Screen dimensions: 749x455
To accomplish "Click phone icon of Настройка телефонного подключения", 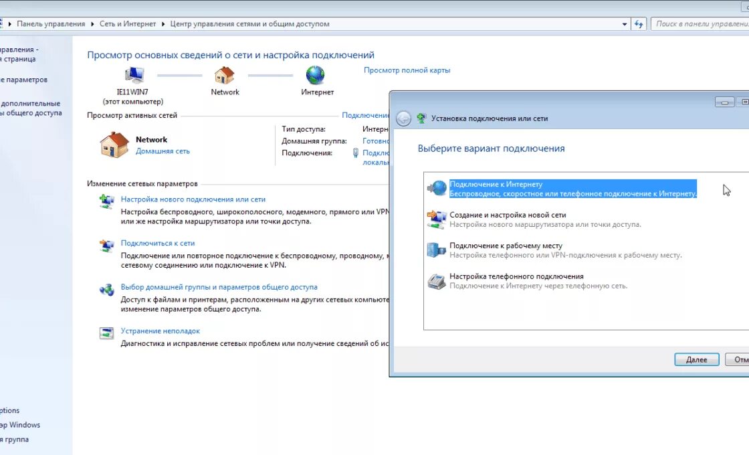I will (x=437, y=281).
